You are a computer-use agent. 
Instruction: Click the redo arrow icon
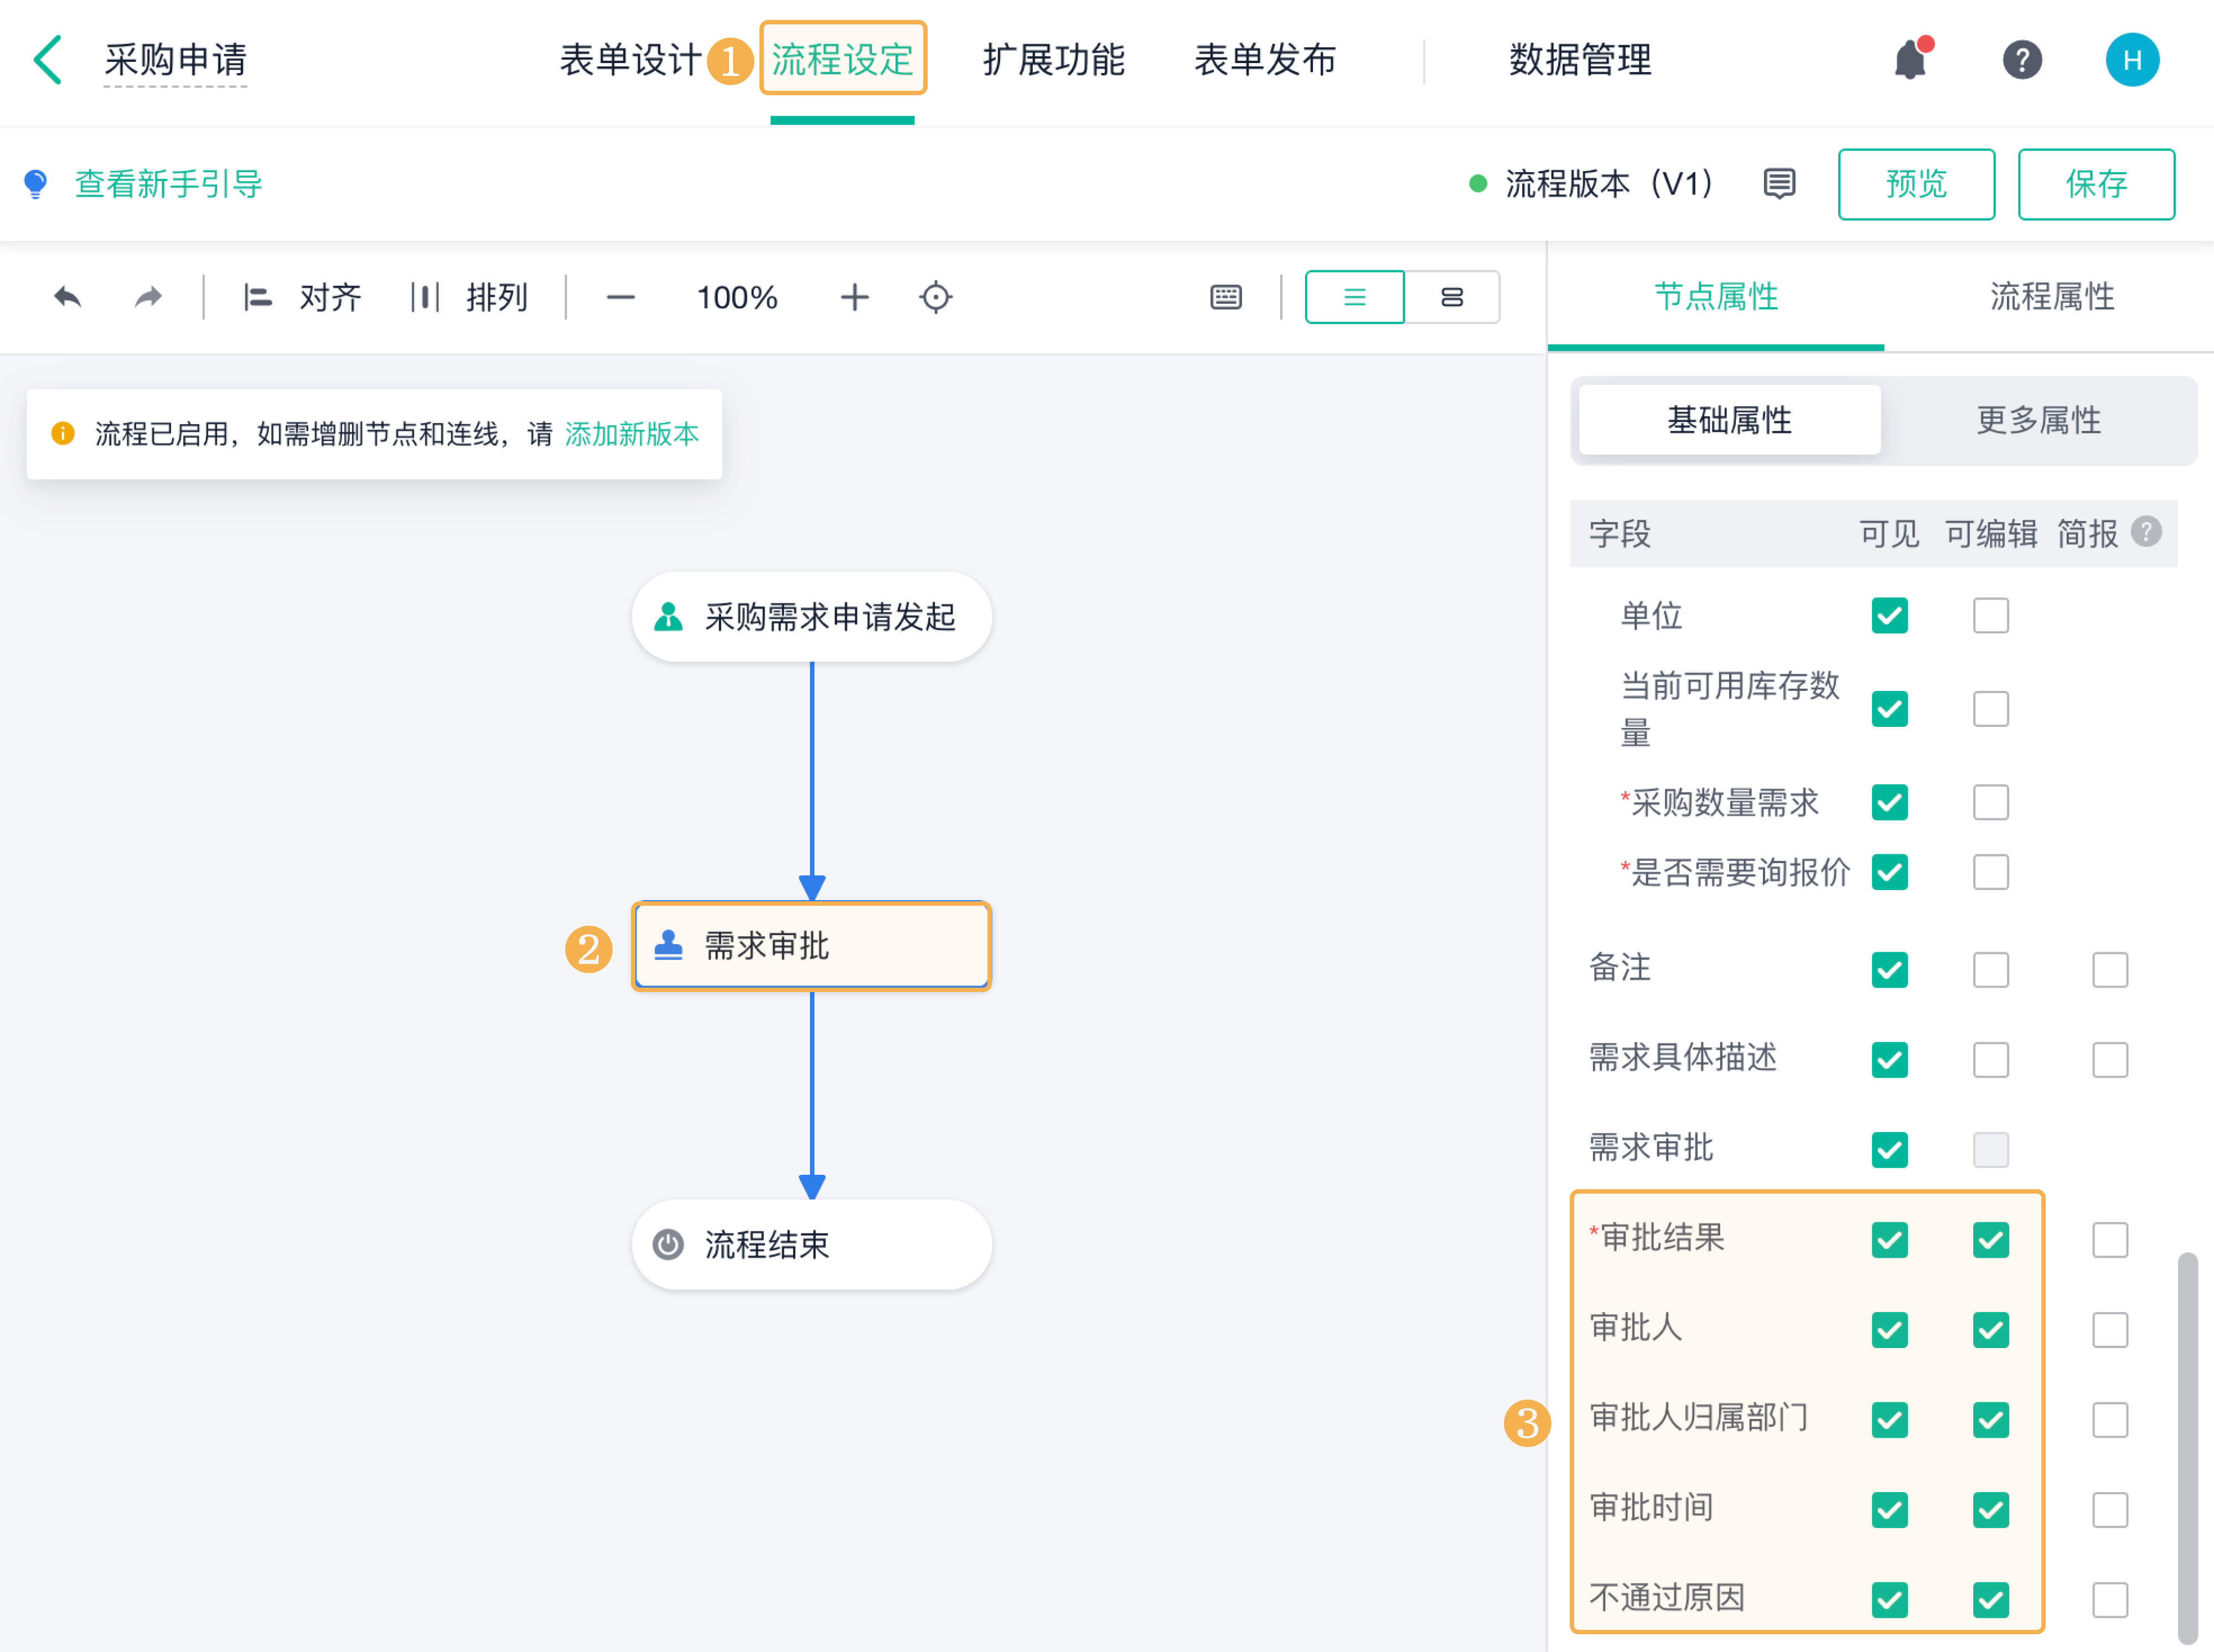(148, 297)
